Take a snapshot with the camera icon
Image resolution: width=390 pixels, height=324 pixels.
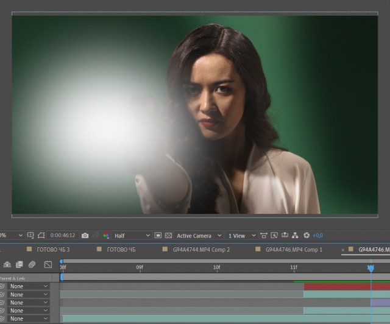(x=85, y=236)
